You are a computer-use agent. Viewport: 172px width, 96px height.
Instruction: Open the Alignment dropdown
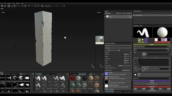[x=156, y=67]
